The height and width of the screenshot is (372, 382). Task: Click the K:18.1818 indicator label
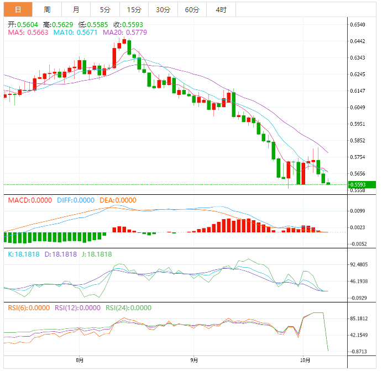tap(24, 254)
